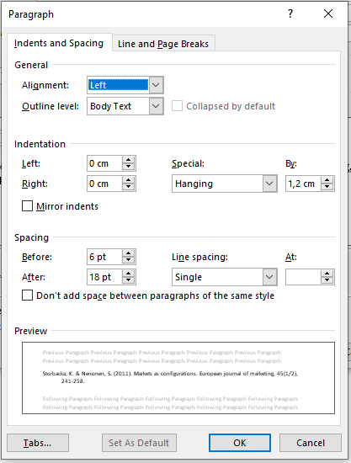The image size is (351, 463).
Task: Open Line spacing dropdown showing Single
Action: (x=225, y=277)
